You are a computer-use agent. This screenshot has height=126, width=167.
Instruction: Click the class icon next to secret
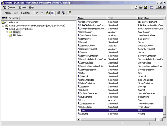tap(79, 42)
